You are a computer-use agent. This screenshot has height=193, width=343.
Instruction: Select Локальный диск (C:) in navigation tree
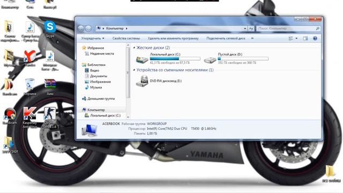click(x=105, y=116)
